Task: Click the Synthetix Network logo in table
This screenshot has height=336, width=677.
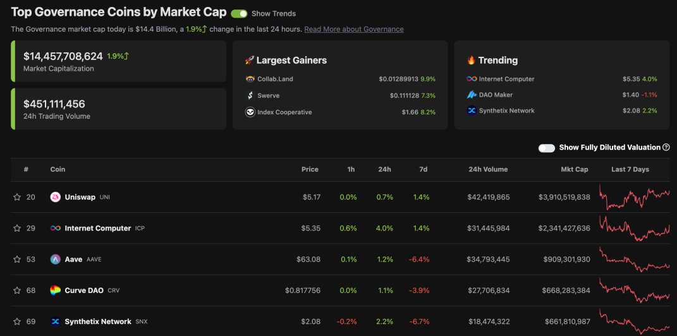Action: click(55, 321)
